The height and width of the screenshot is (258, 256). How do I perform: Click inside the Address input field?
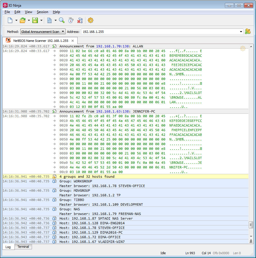(x=145, y=31)
